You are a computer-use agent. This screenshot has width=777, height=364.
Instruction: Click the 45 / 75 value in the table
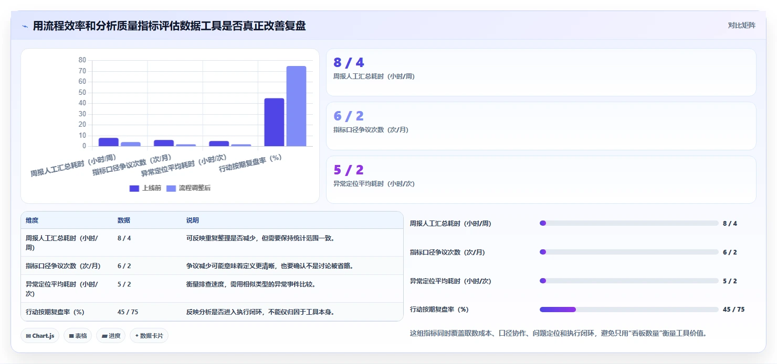click(128, 312)
